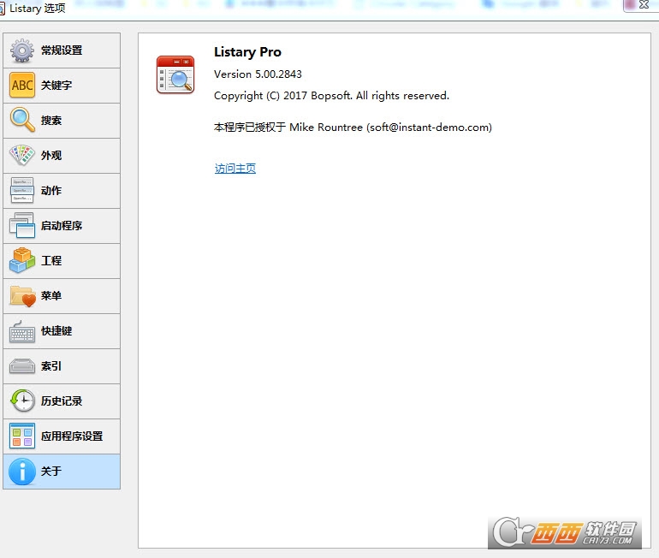Viewport: 659px width, 558px height.
Task: Go to 应用程序设置 page
Action: tap(62, 436)
